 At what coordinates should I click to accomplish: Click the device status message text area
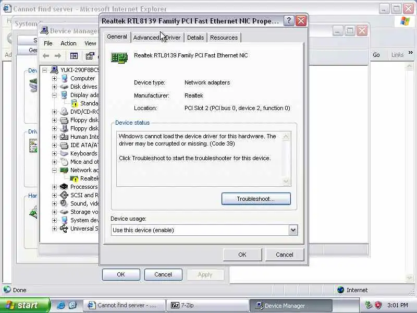[204, 159]
